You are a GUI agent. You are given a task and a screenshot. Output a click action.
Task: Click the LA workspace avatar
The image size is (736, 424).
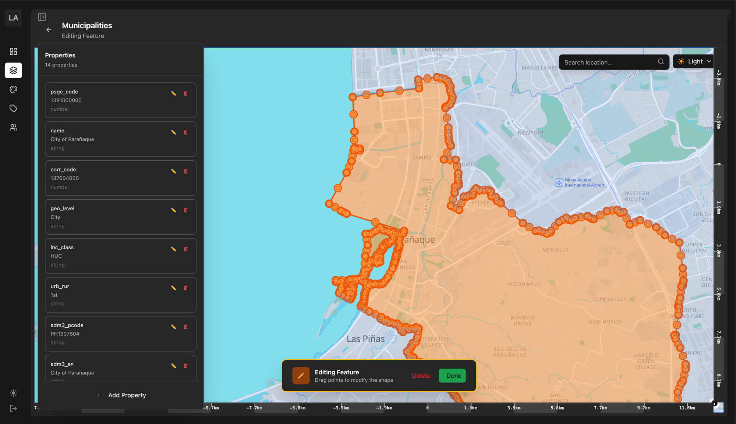click(x=13, y=18)
